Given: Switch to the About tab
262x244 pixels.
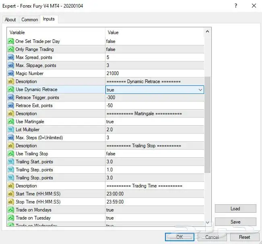Looking at the screenshot, I should [x=10, y=20].
